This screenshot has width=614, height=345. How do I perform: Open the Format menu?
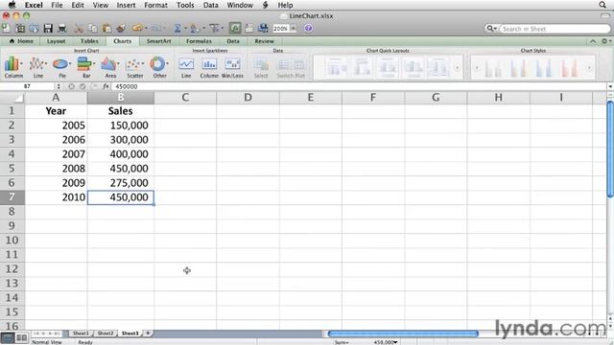point(155,5)
